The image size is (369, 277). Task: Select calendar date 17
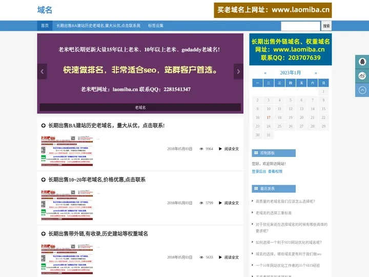pyautogui.click(x=269, y=117)
